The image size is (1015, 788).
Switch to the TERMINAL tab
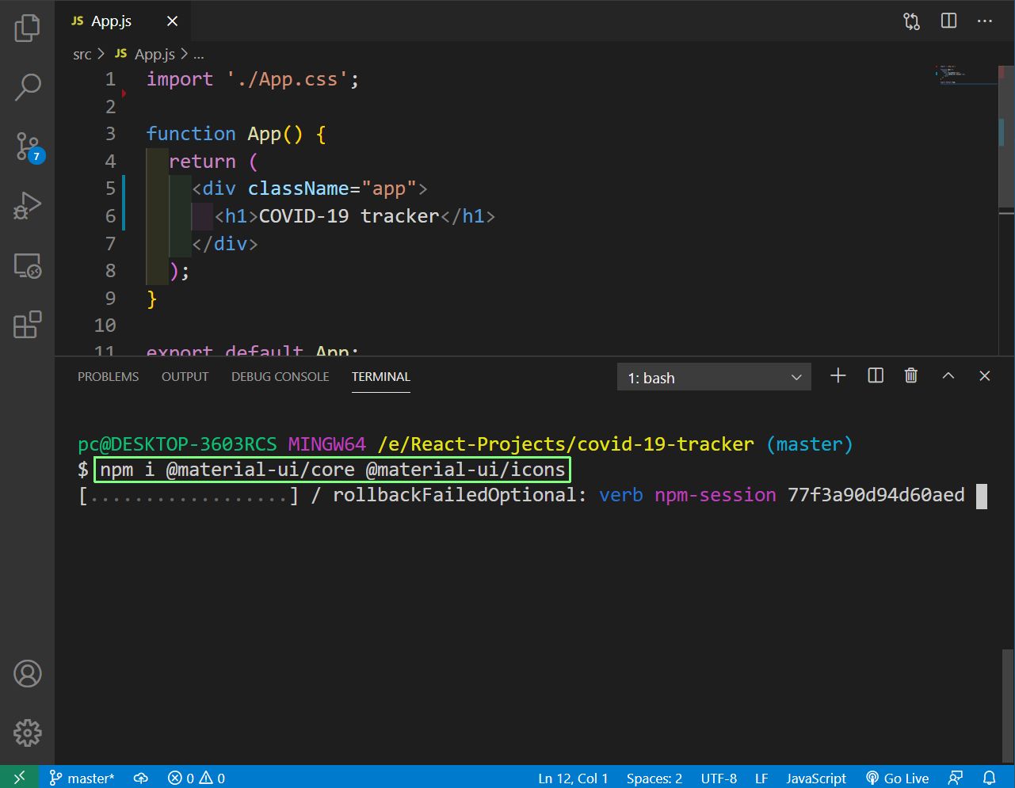381,377
